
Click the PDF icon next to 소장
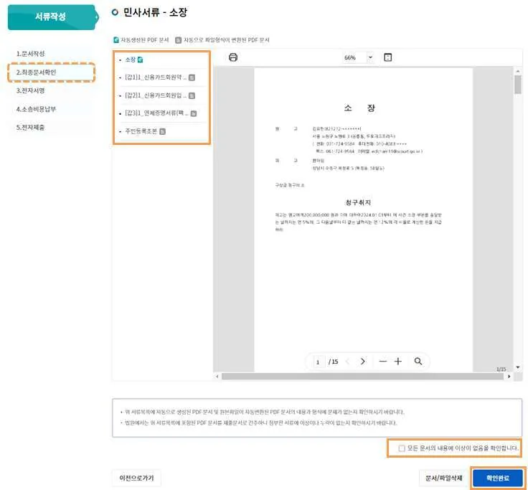coord(140,60)
